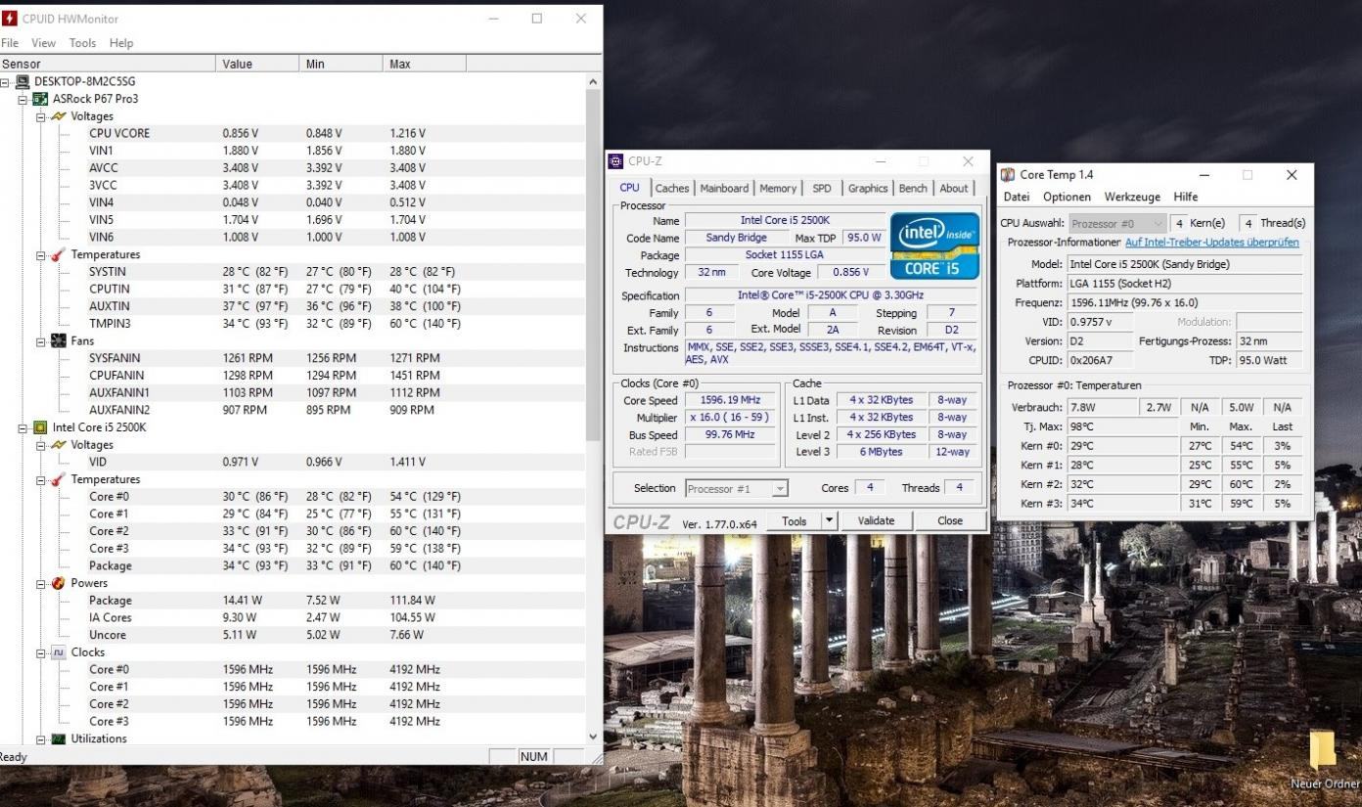Click the Validate button in CPU-Z
Image resolution: width=1362 pixels, height=807 pixels.
pyautogui.click(x=876, y=521)
